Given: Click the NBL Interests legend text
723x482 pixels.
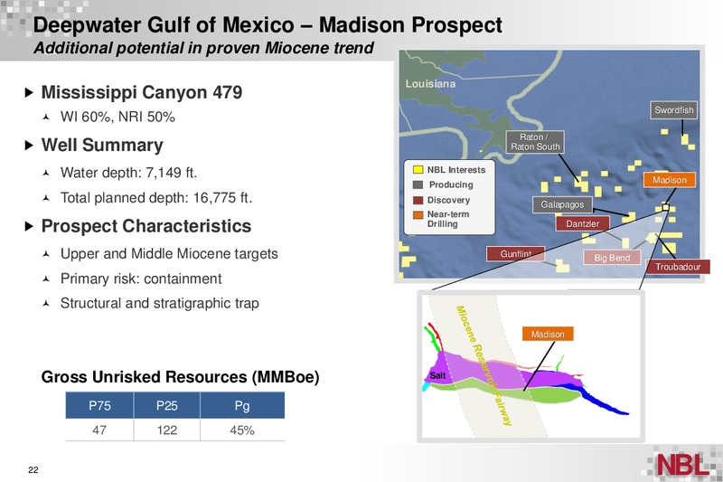Looking at the screenshot, I should click(456, 170).
